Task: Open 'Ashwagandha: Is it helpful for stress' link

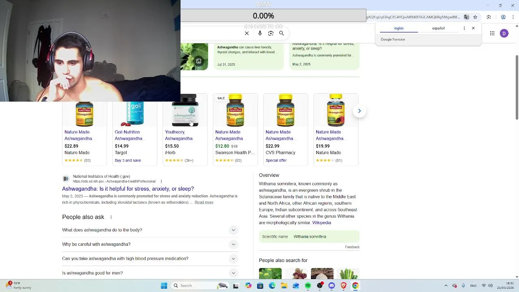Action: [x=128, y=189]
